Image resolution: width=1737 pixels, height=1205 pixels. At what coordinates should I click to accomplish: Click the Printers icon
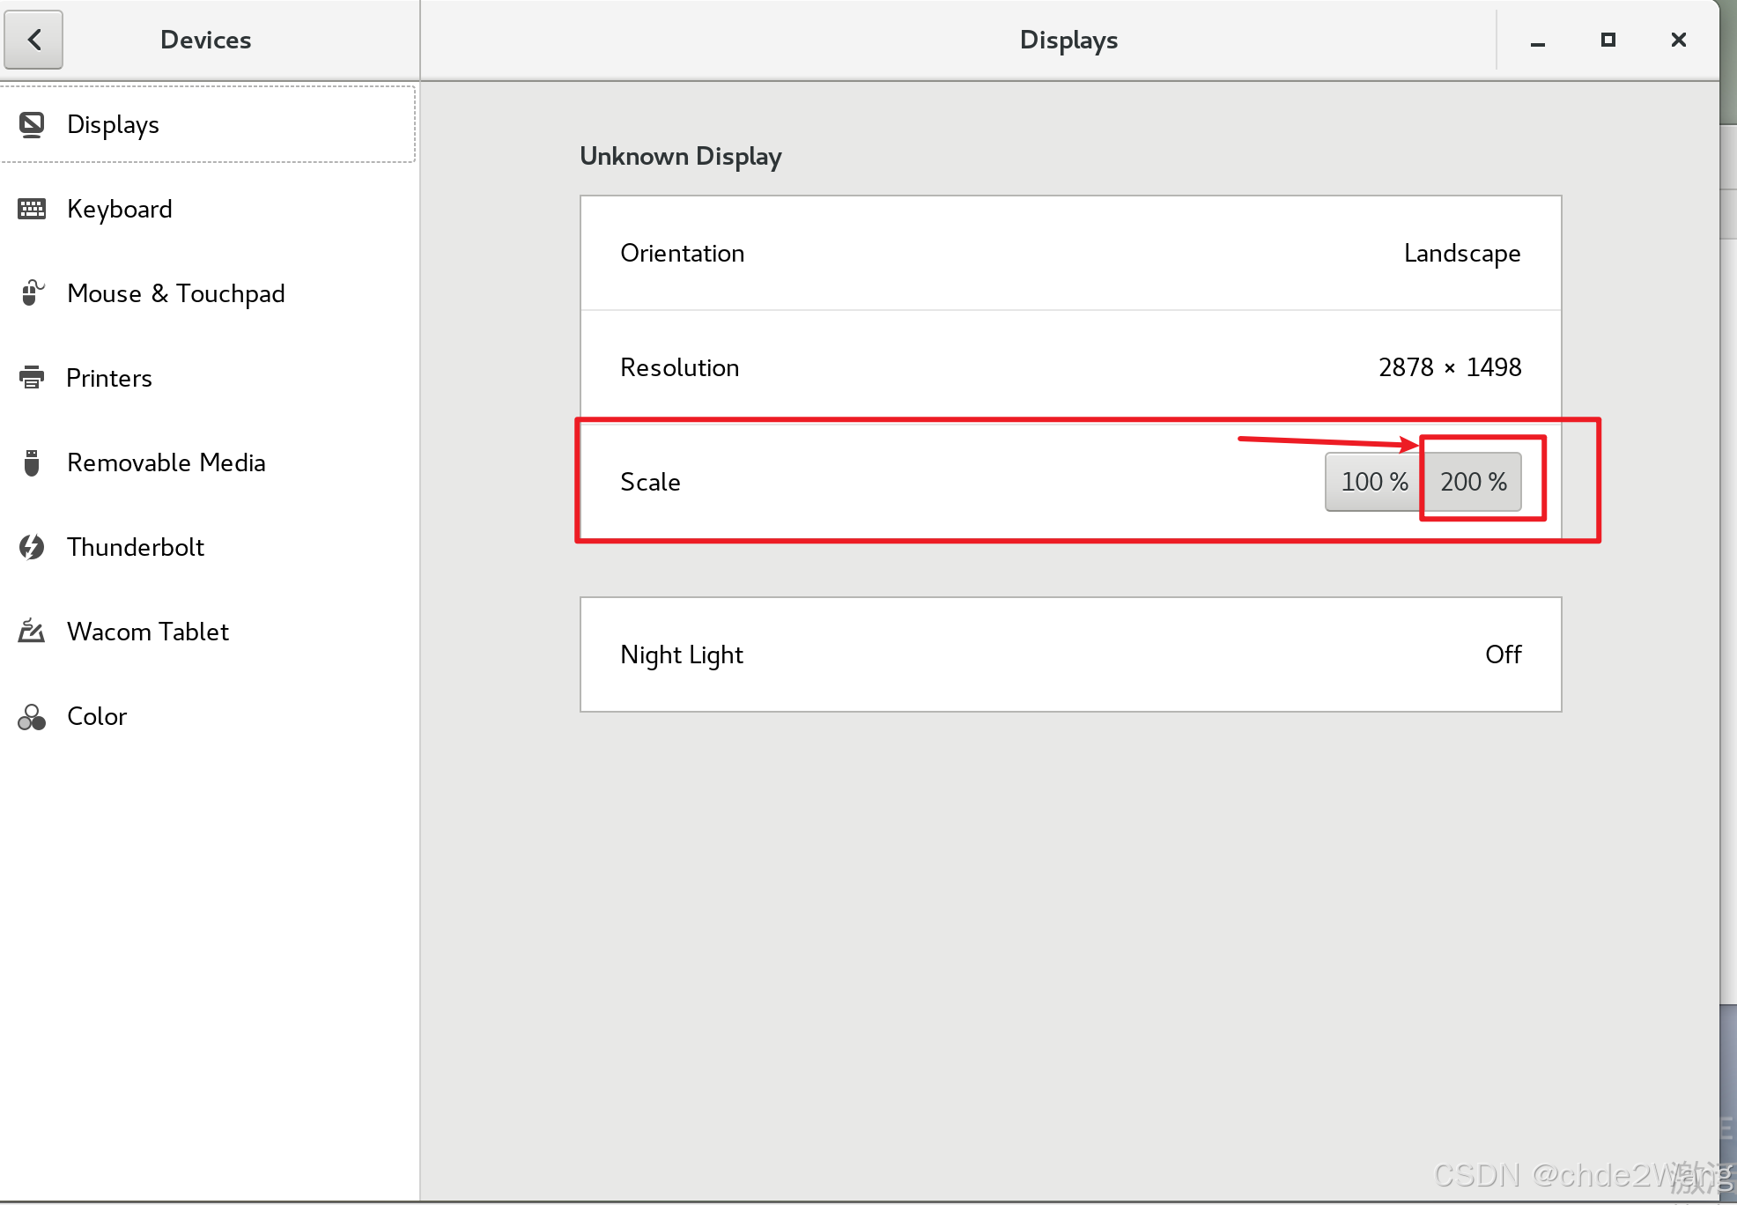tap(32, 378)
